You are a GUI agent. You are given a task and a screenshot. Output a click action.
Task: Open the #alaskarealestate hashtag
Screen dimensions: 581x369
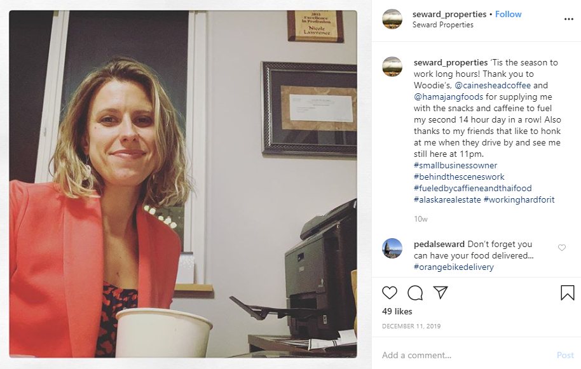click(x=448, y=200)
